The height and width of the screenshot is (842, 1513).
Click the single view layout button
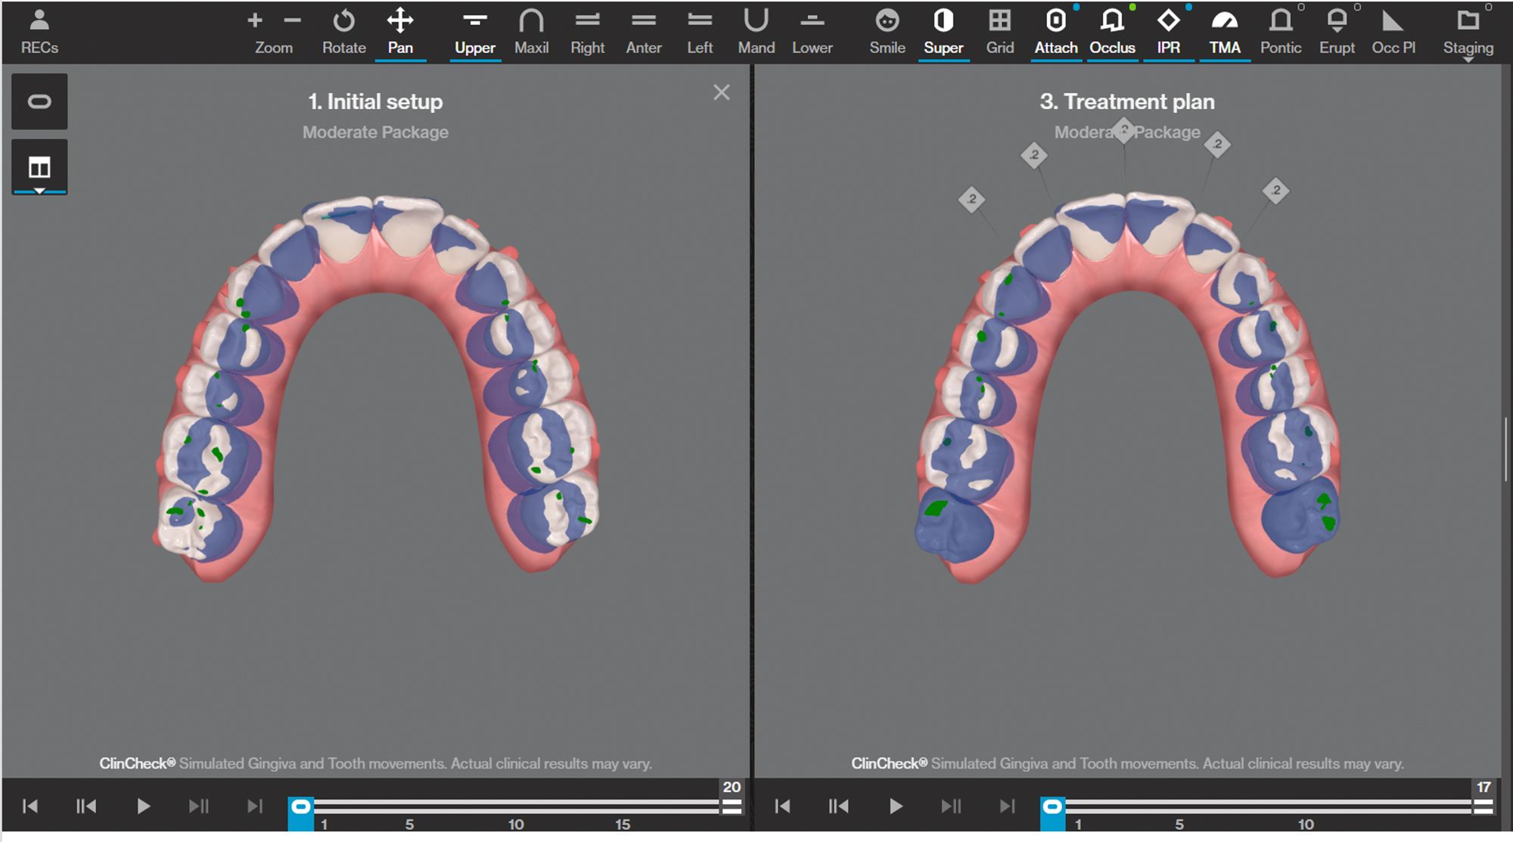coord(39,101)
